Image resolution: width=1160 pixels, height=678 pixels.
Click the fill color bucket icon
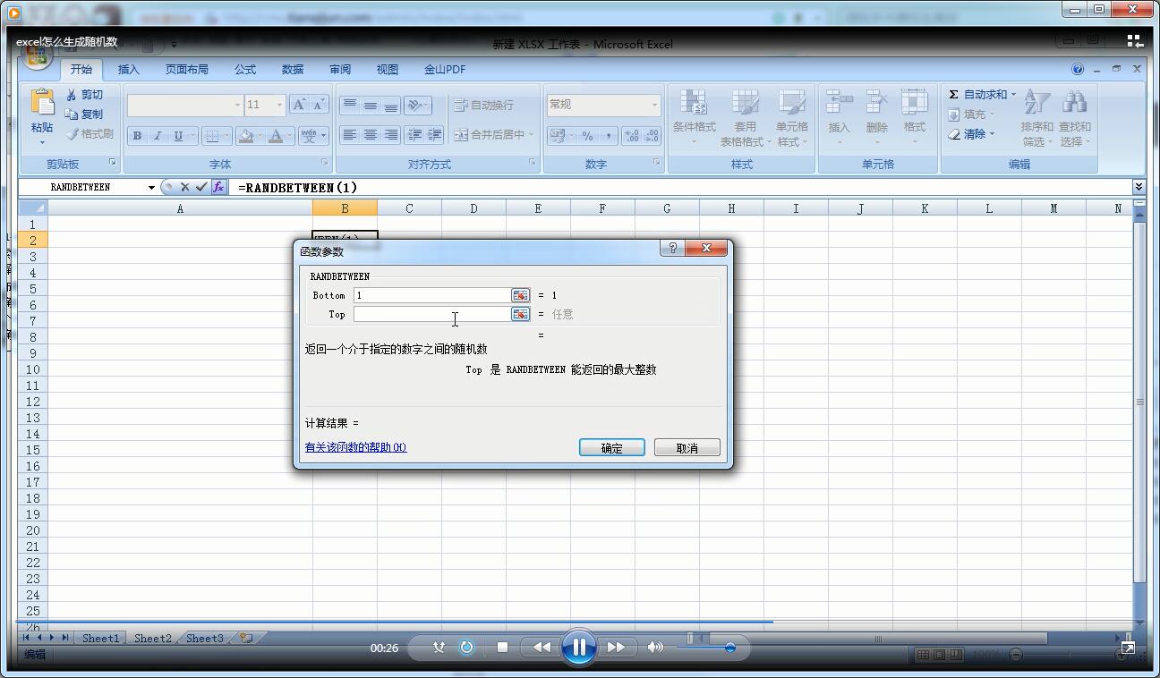(245, 136)
